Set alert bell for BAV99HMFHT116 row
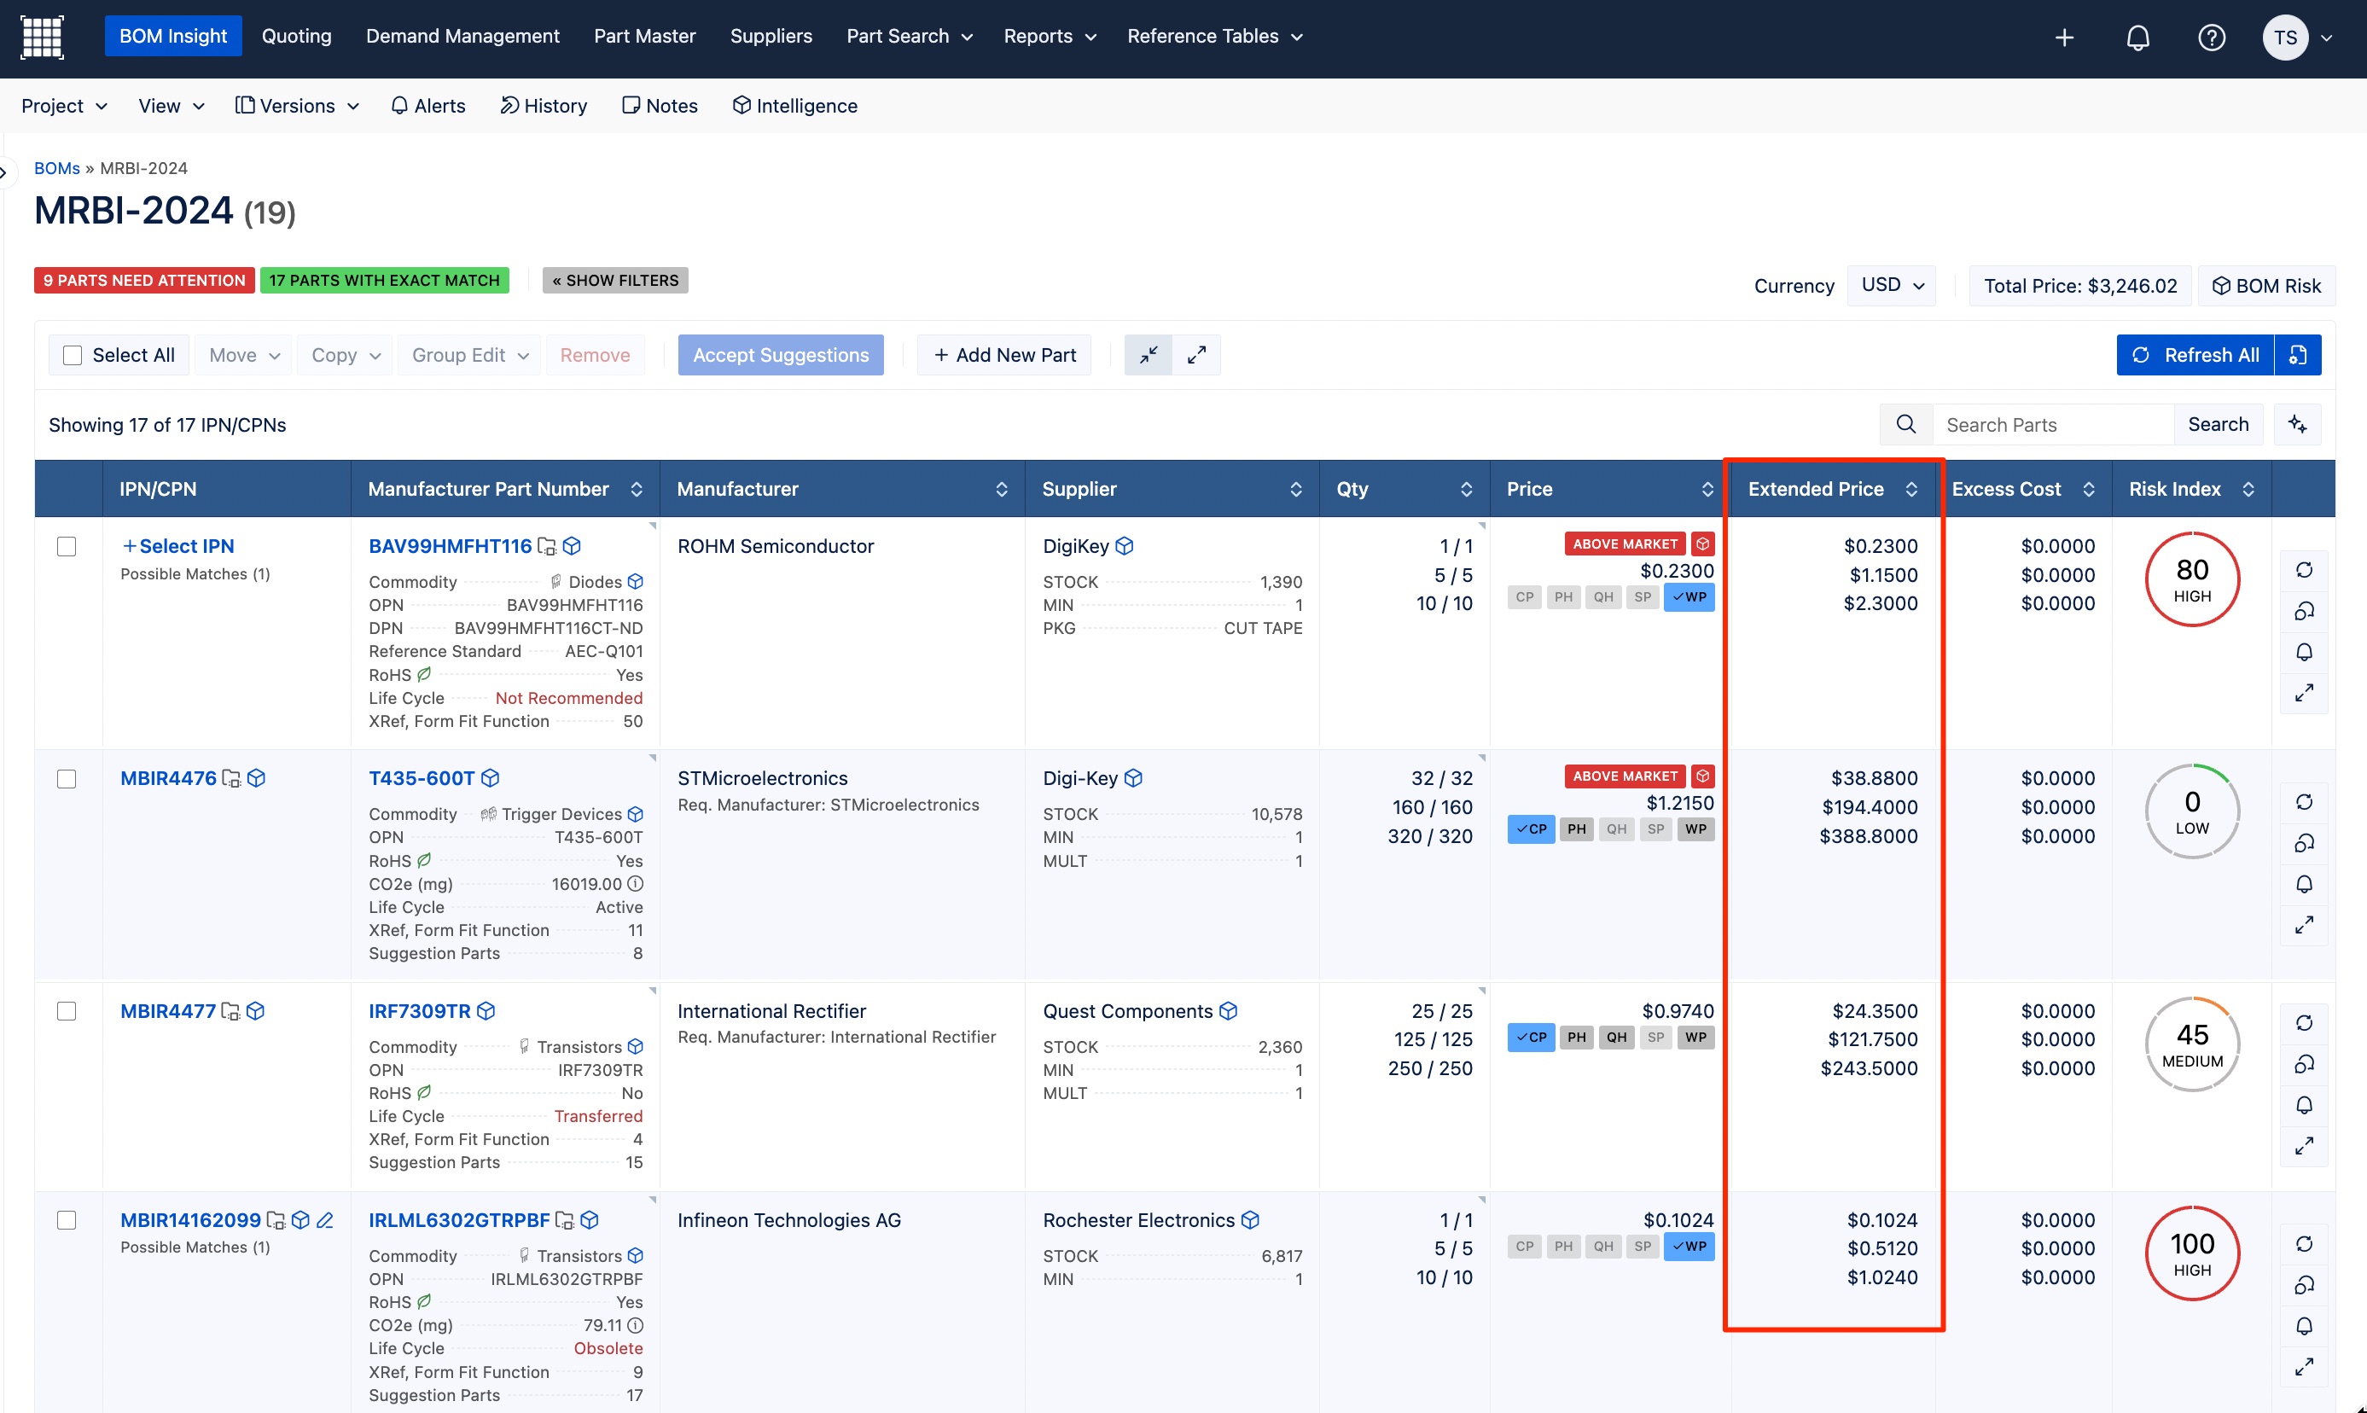The height and width of the screenshot is (1413, 2367). [2303, 651]
